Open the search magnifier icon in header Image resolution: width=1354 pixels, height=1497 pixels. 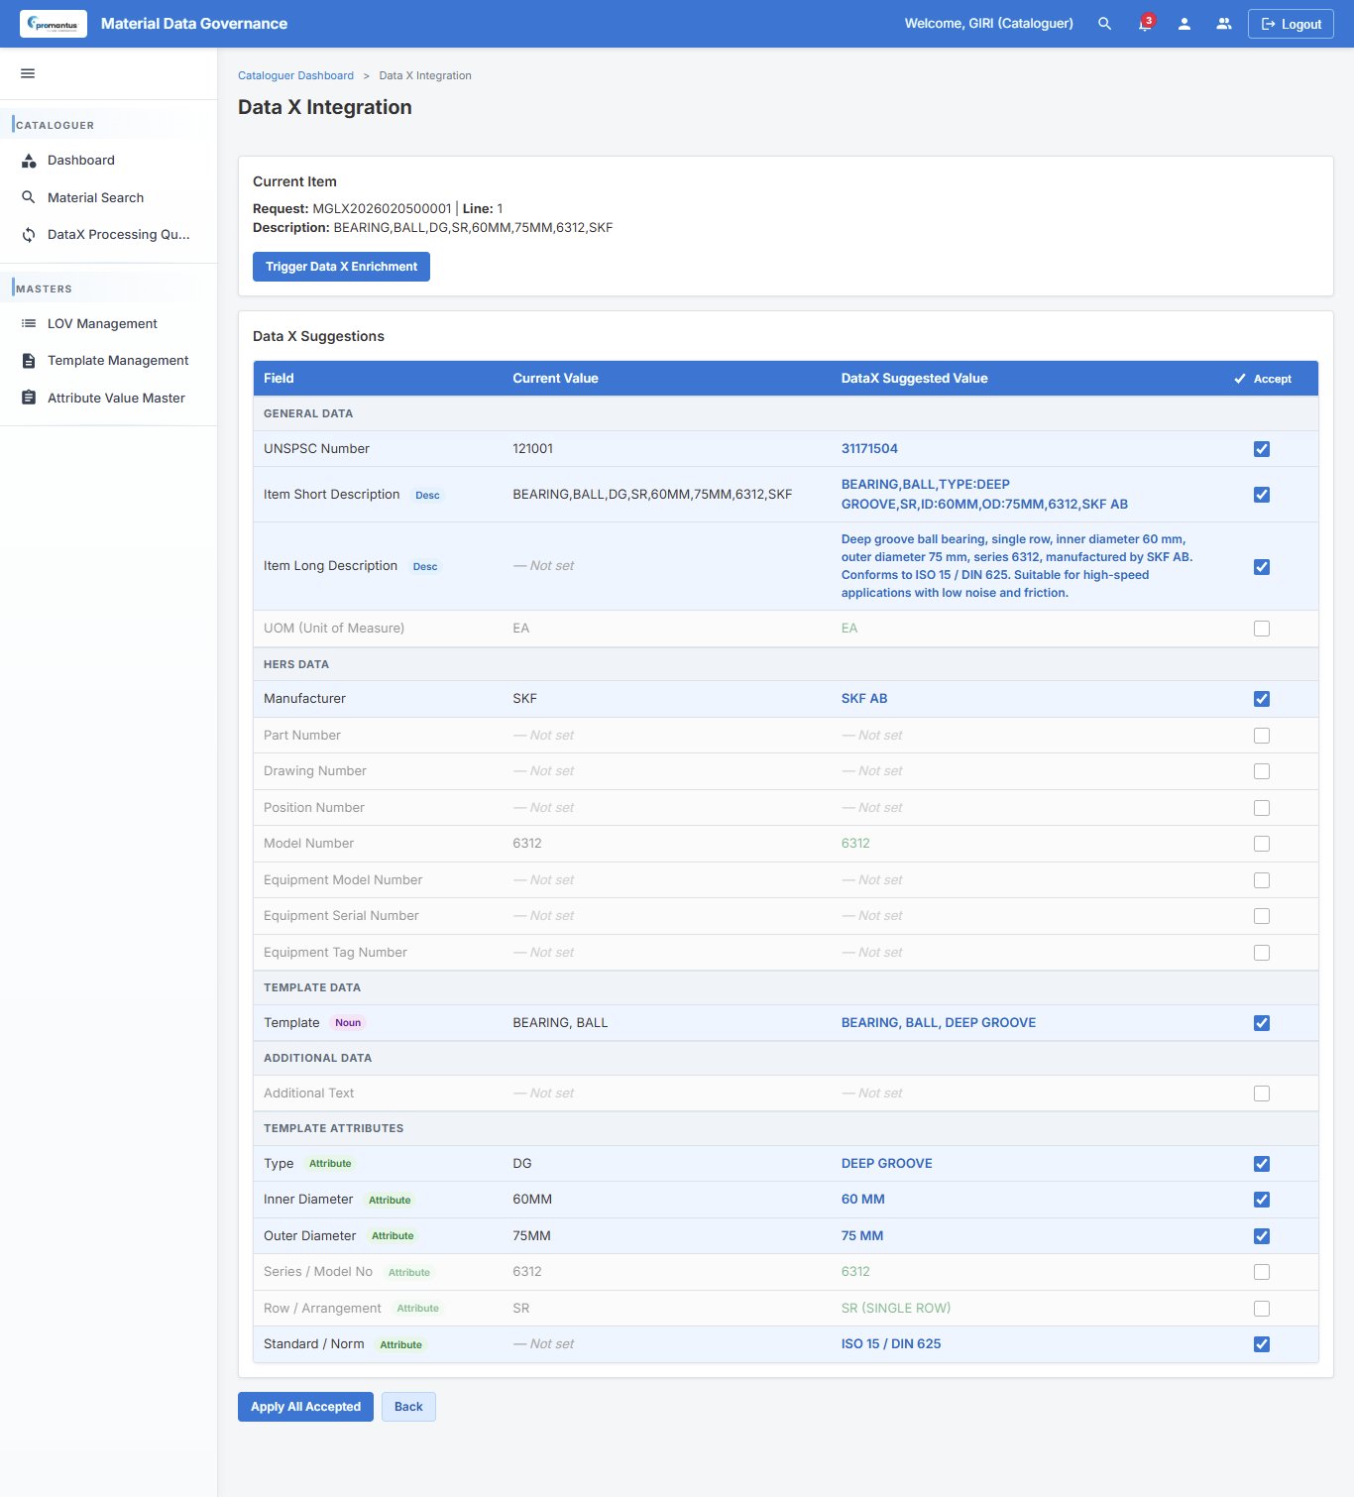coord(1104,24)
